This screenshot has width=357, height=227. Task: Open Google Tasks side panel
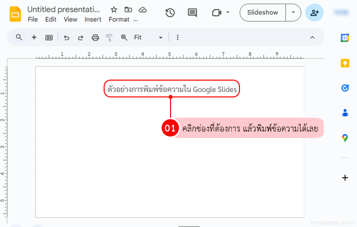point(345,88)
